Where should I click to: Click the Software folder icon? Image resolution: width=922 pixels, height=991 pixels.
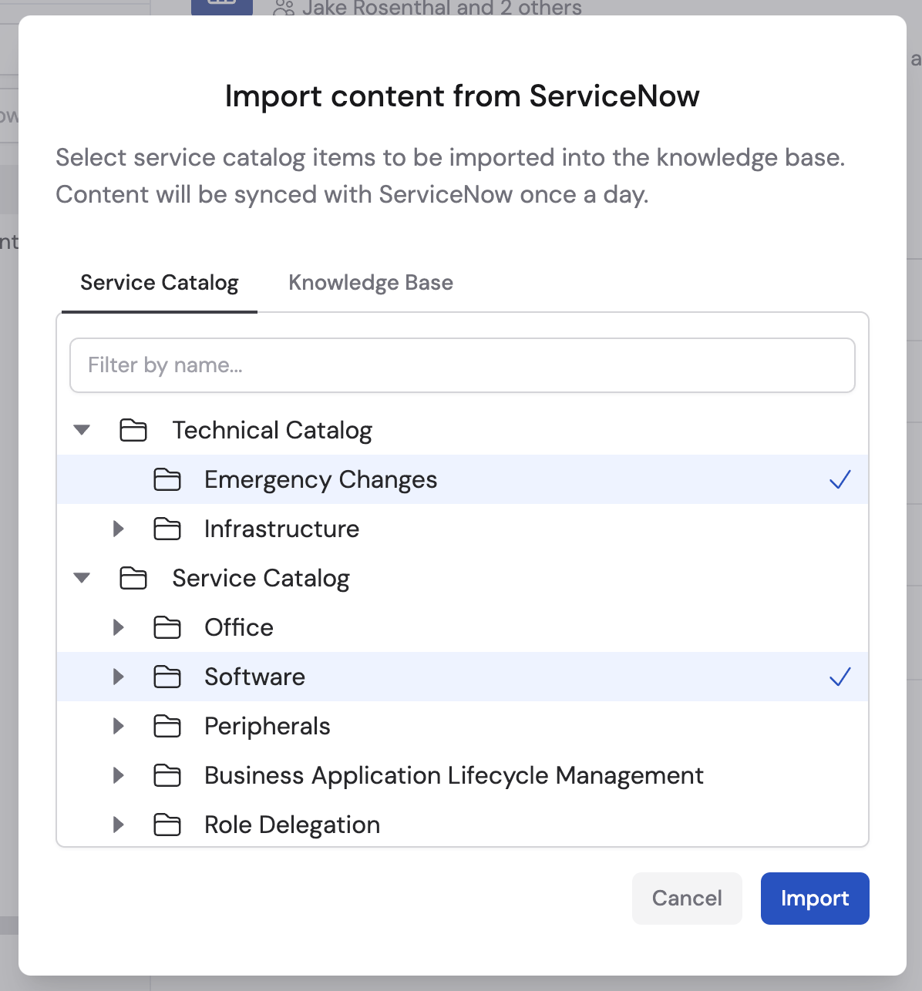click(x=167, y=677)
